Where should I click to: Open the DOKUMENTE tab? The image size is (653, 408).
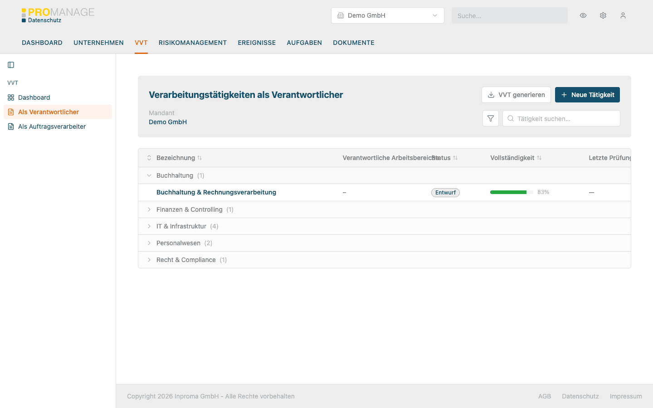point(354,43)
